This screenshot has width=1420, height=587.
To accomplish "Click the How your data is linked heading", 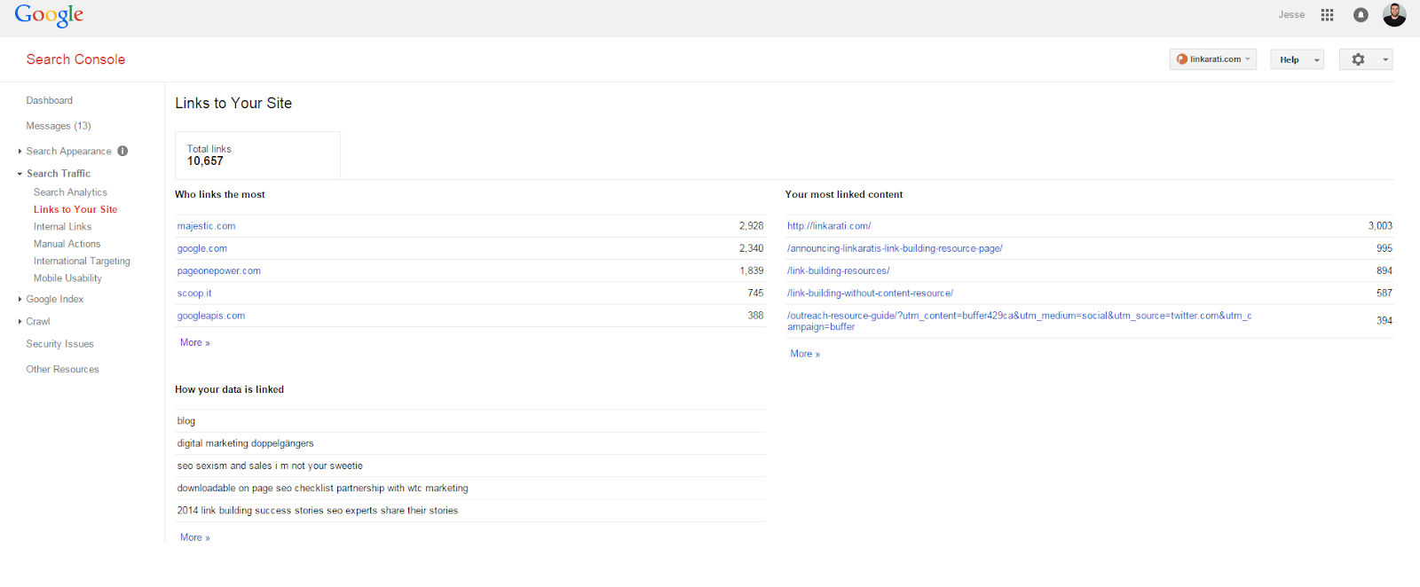I will pos(230,389).
